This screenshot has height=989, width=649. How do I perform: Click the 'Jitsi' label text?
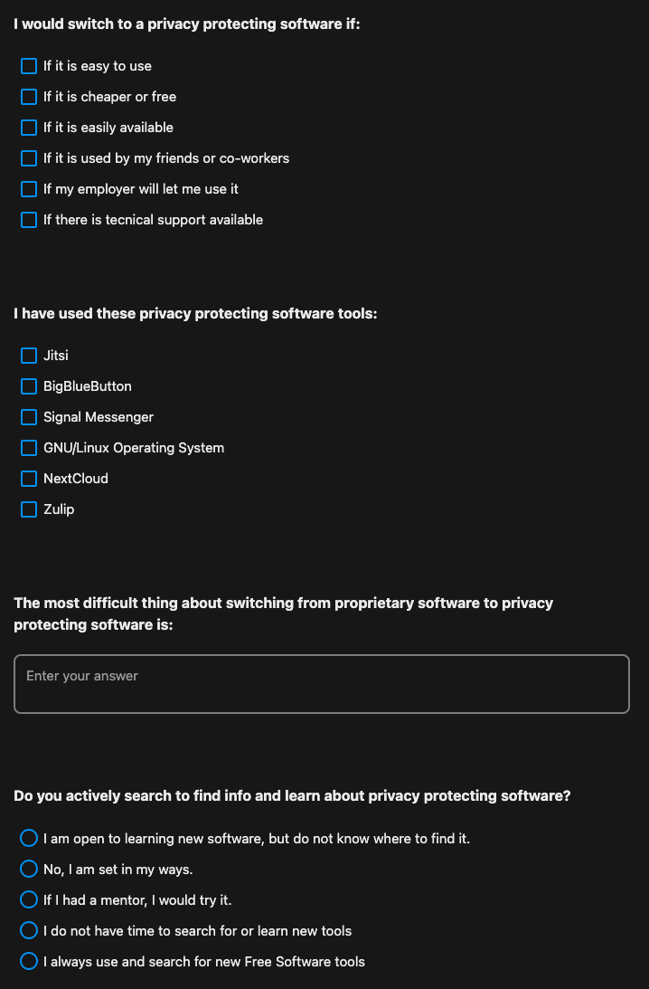[x=56, y=356]
